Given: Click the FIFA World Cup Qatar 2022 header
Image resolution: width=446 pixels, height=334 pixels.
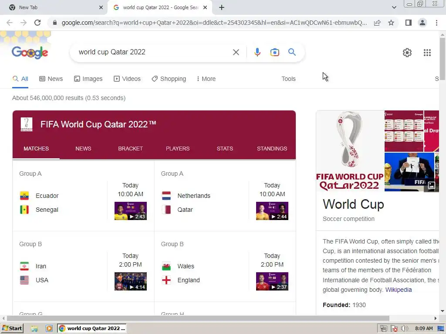Looking at the screenshot, I should (x=98, y=124).
